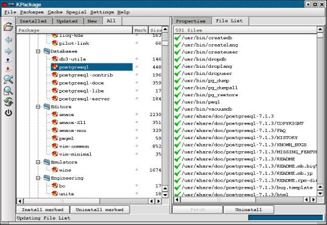Click the package list horizontal scrollbar thumb
Screen dimensions: 327x225
62,201
